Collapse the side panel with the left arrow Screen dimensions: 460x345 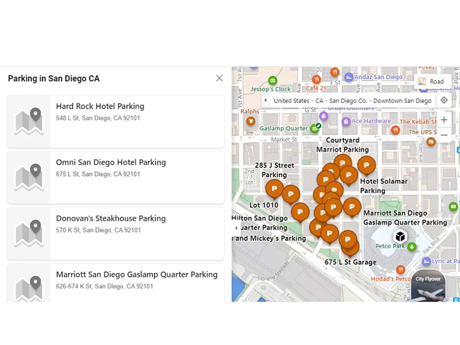236,228
